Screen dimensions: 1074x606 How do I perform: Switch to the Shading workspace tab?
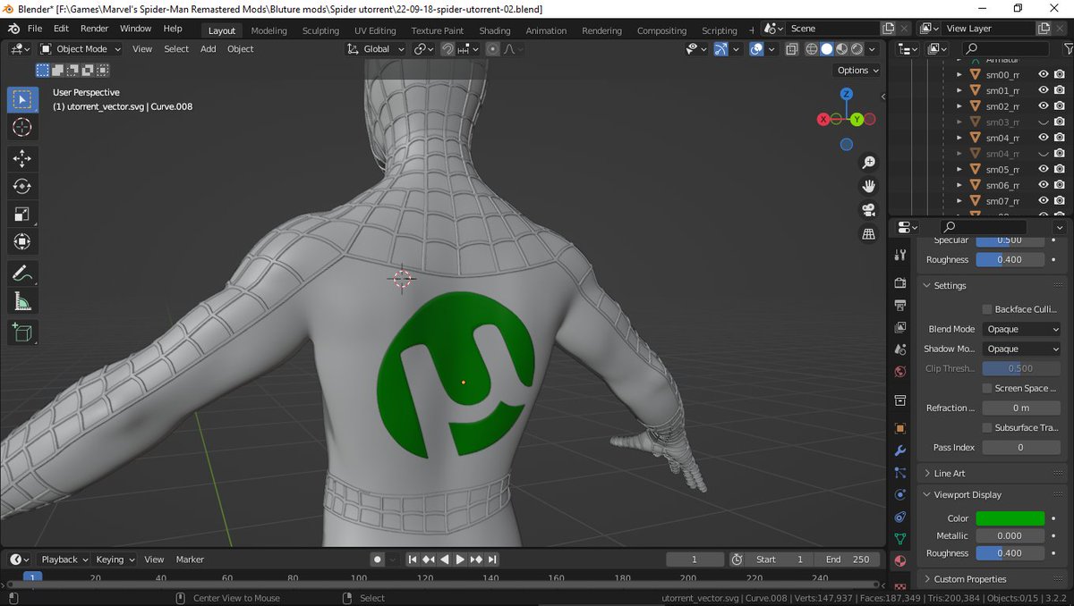494,30
